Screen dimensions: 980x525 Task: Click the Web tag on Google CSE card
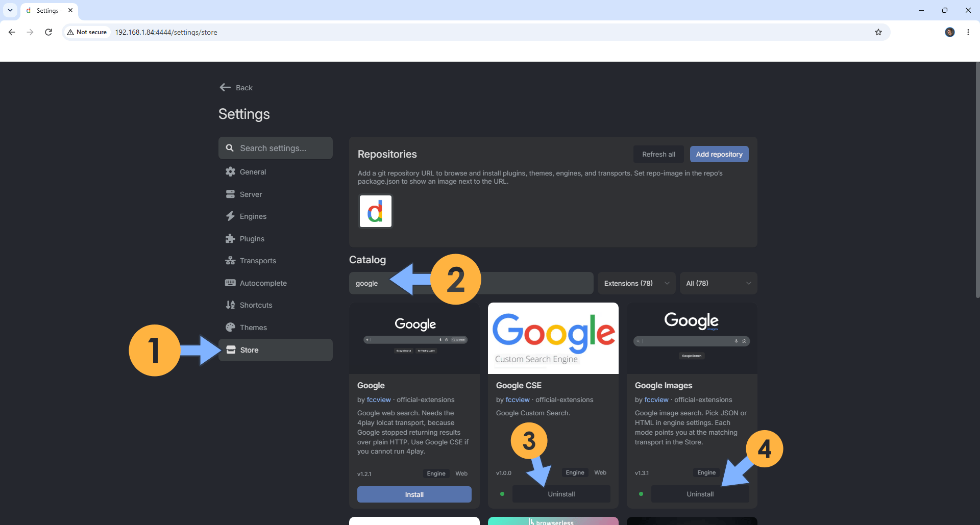coord(600,472)
